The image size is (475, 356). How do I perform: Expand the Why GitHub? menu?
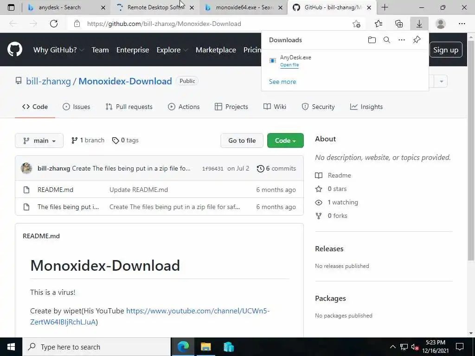coord(58,50)
